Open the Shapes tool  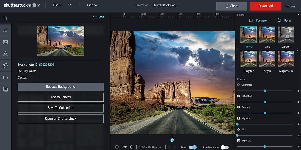click(6, 65)
